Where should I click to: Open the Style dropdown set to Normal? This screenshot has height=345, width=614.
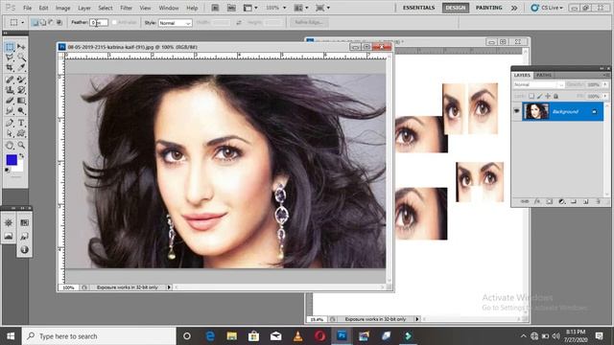175,23
